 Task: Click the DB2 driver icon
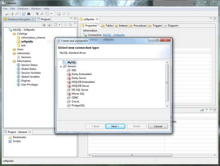[x=69, y=70]
